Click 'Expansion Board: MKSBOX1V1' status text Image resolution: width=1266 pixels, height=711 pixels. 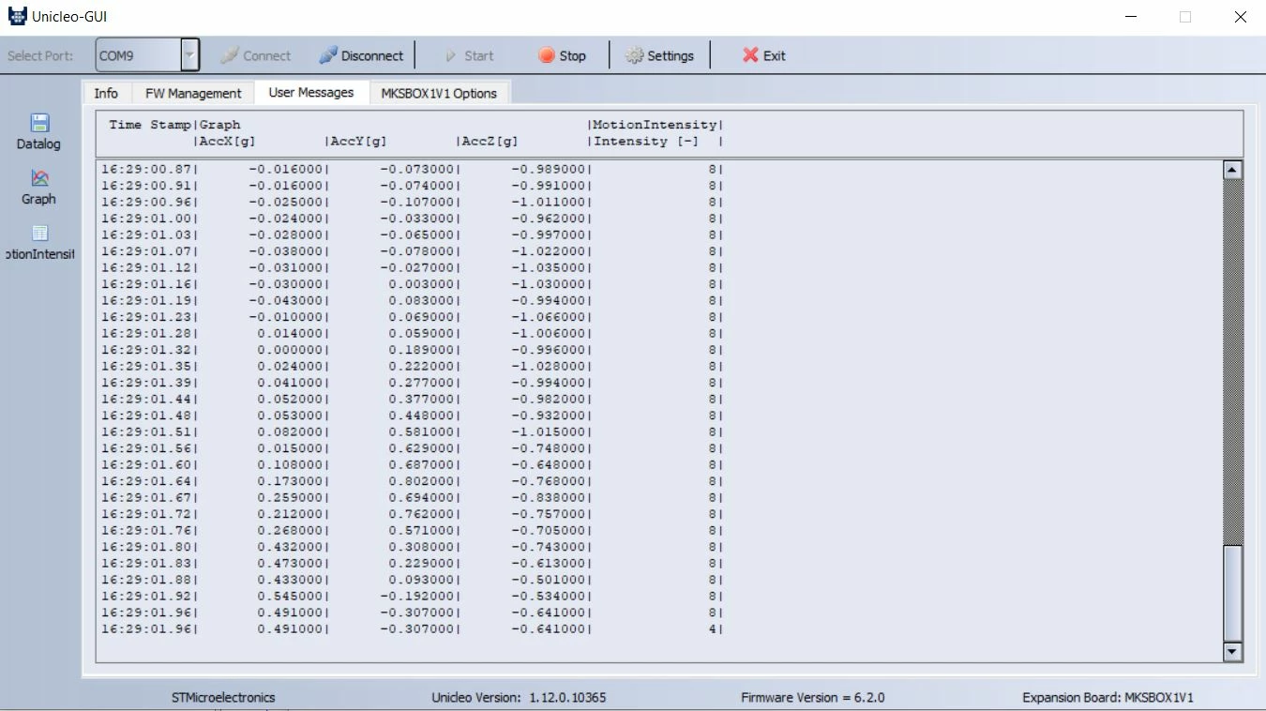point(1108,698)
